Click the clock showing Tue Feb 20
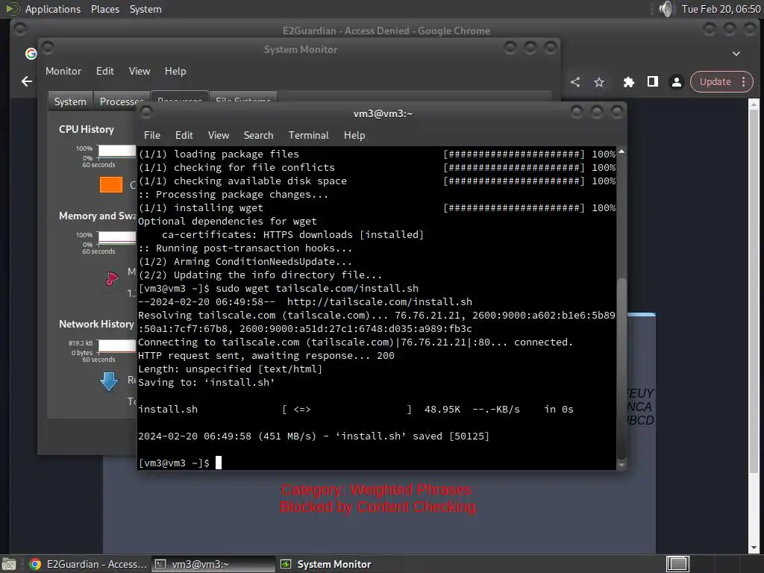The height and width of the screenshot is (573, 764). tap(721, 9)
